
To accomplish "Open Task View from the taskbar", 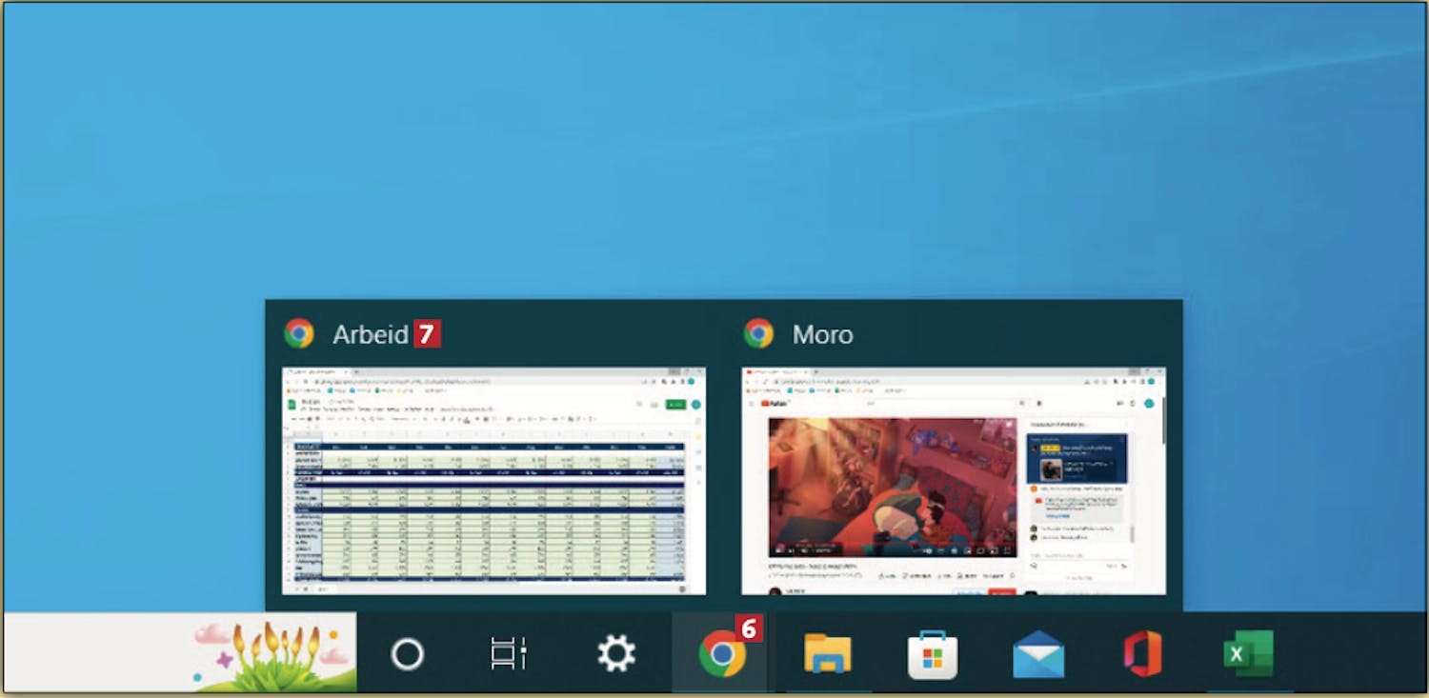I will coord(509,654).
